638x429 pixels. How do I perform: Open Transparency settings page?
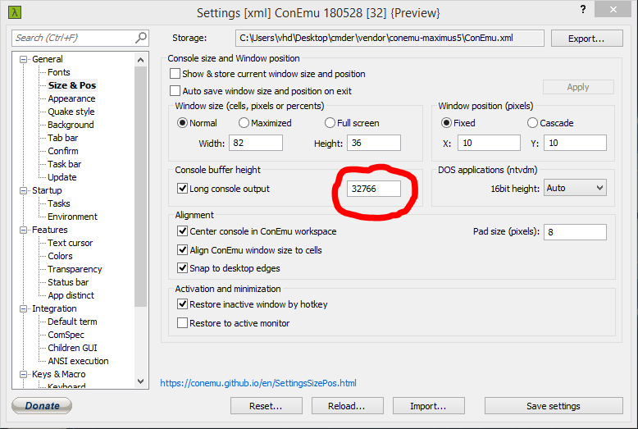[75, 269]
